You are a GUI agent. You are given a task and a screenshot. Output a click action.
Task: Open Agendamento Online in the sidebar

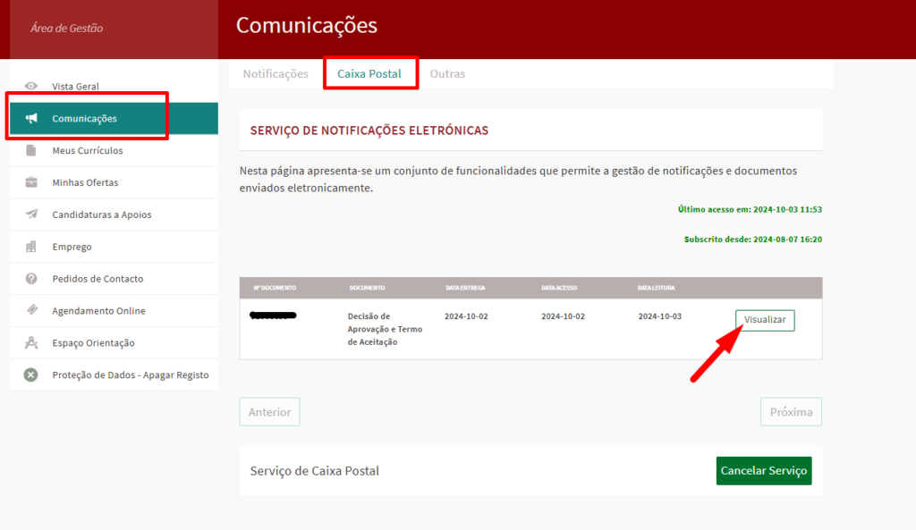[x=98, y=311]
